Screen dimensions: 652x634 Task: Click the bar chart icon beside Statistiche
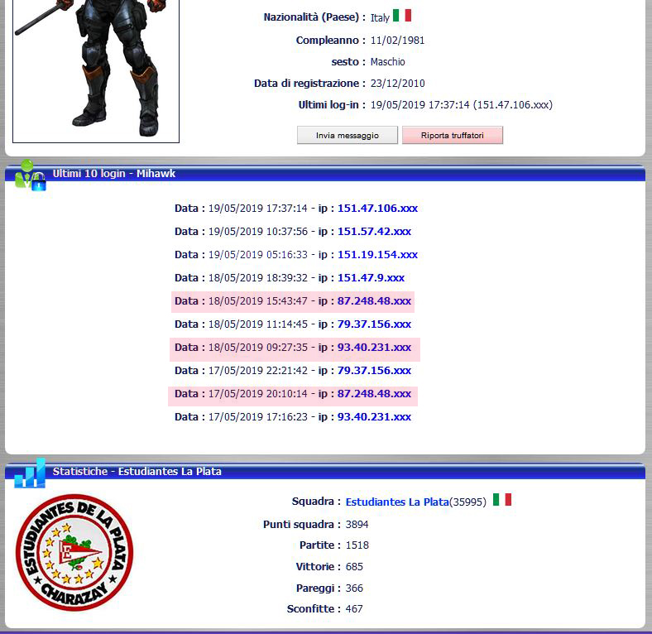30,473
